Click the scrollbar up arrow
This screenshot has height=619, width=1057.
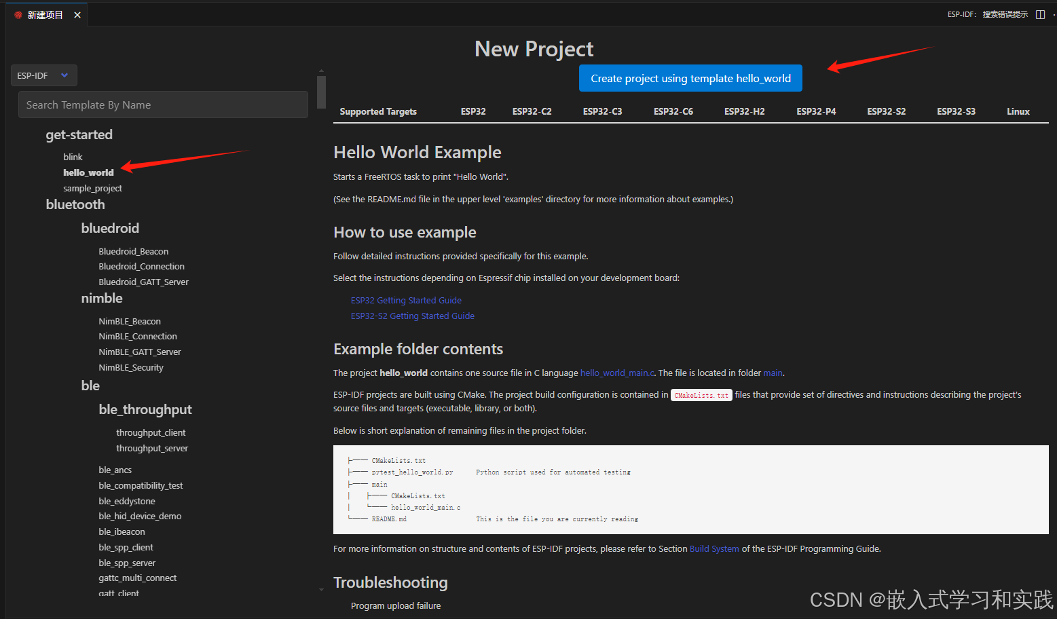[x=321, y=71]
